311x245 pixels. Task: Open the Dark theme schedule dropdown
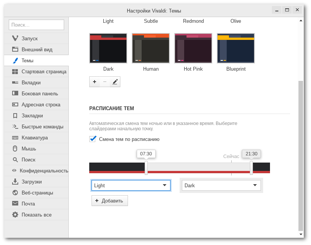(x=221, y=185)
